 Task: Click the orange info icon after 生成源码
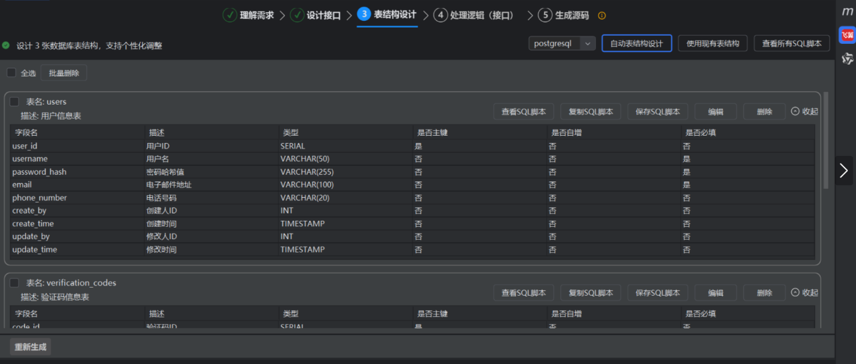(602, 16)
